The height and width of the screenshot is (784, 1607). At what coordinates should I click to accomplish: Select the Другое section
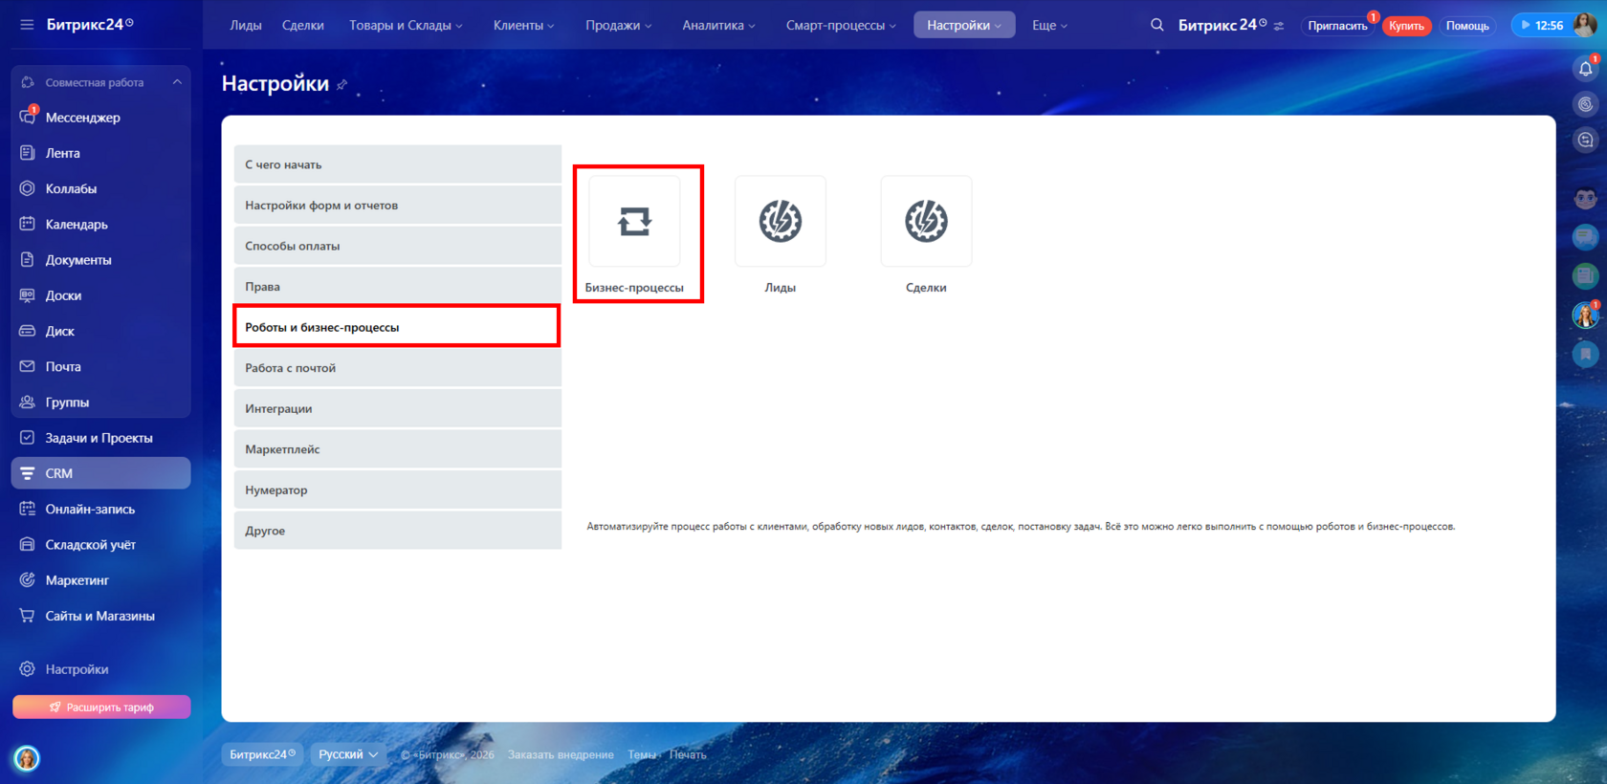pos(398,531)
